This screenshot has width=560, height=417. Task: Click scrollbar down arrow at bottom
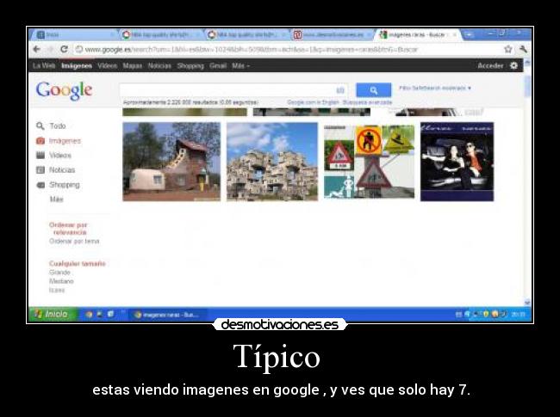(527, 303)
